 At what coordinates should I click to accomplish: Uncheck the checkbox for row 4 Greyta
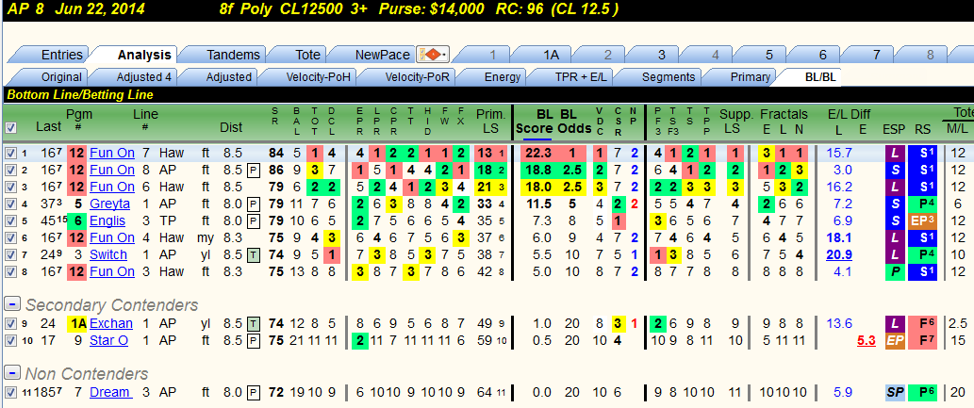coord(10,204)
